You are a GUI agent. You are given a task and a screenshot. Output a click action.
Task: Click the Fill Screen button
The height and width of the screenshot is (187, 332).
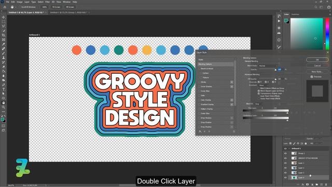[70, 7]
